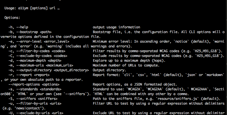The height and width of the screenshot is (115, 227).
Task: Click the '--exclude-by-codes <codes>' option
Action: 42,56
